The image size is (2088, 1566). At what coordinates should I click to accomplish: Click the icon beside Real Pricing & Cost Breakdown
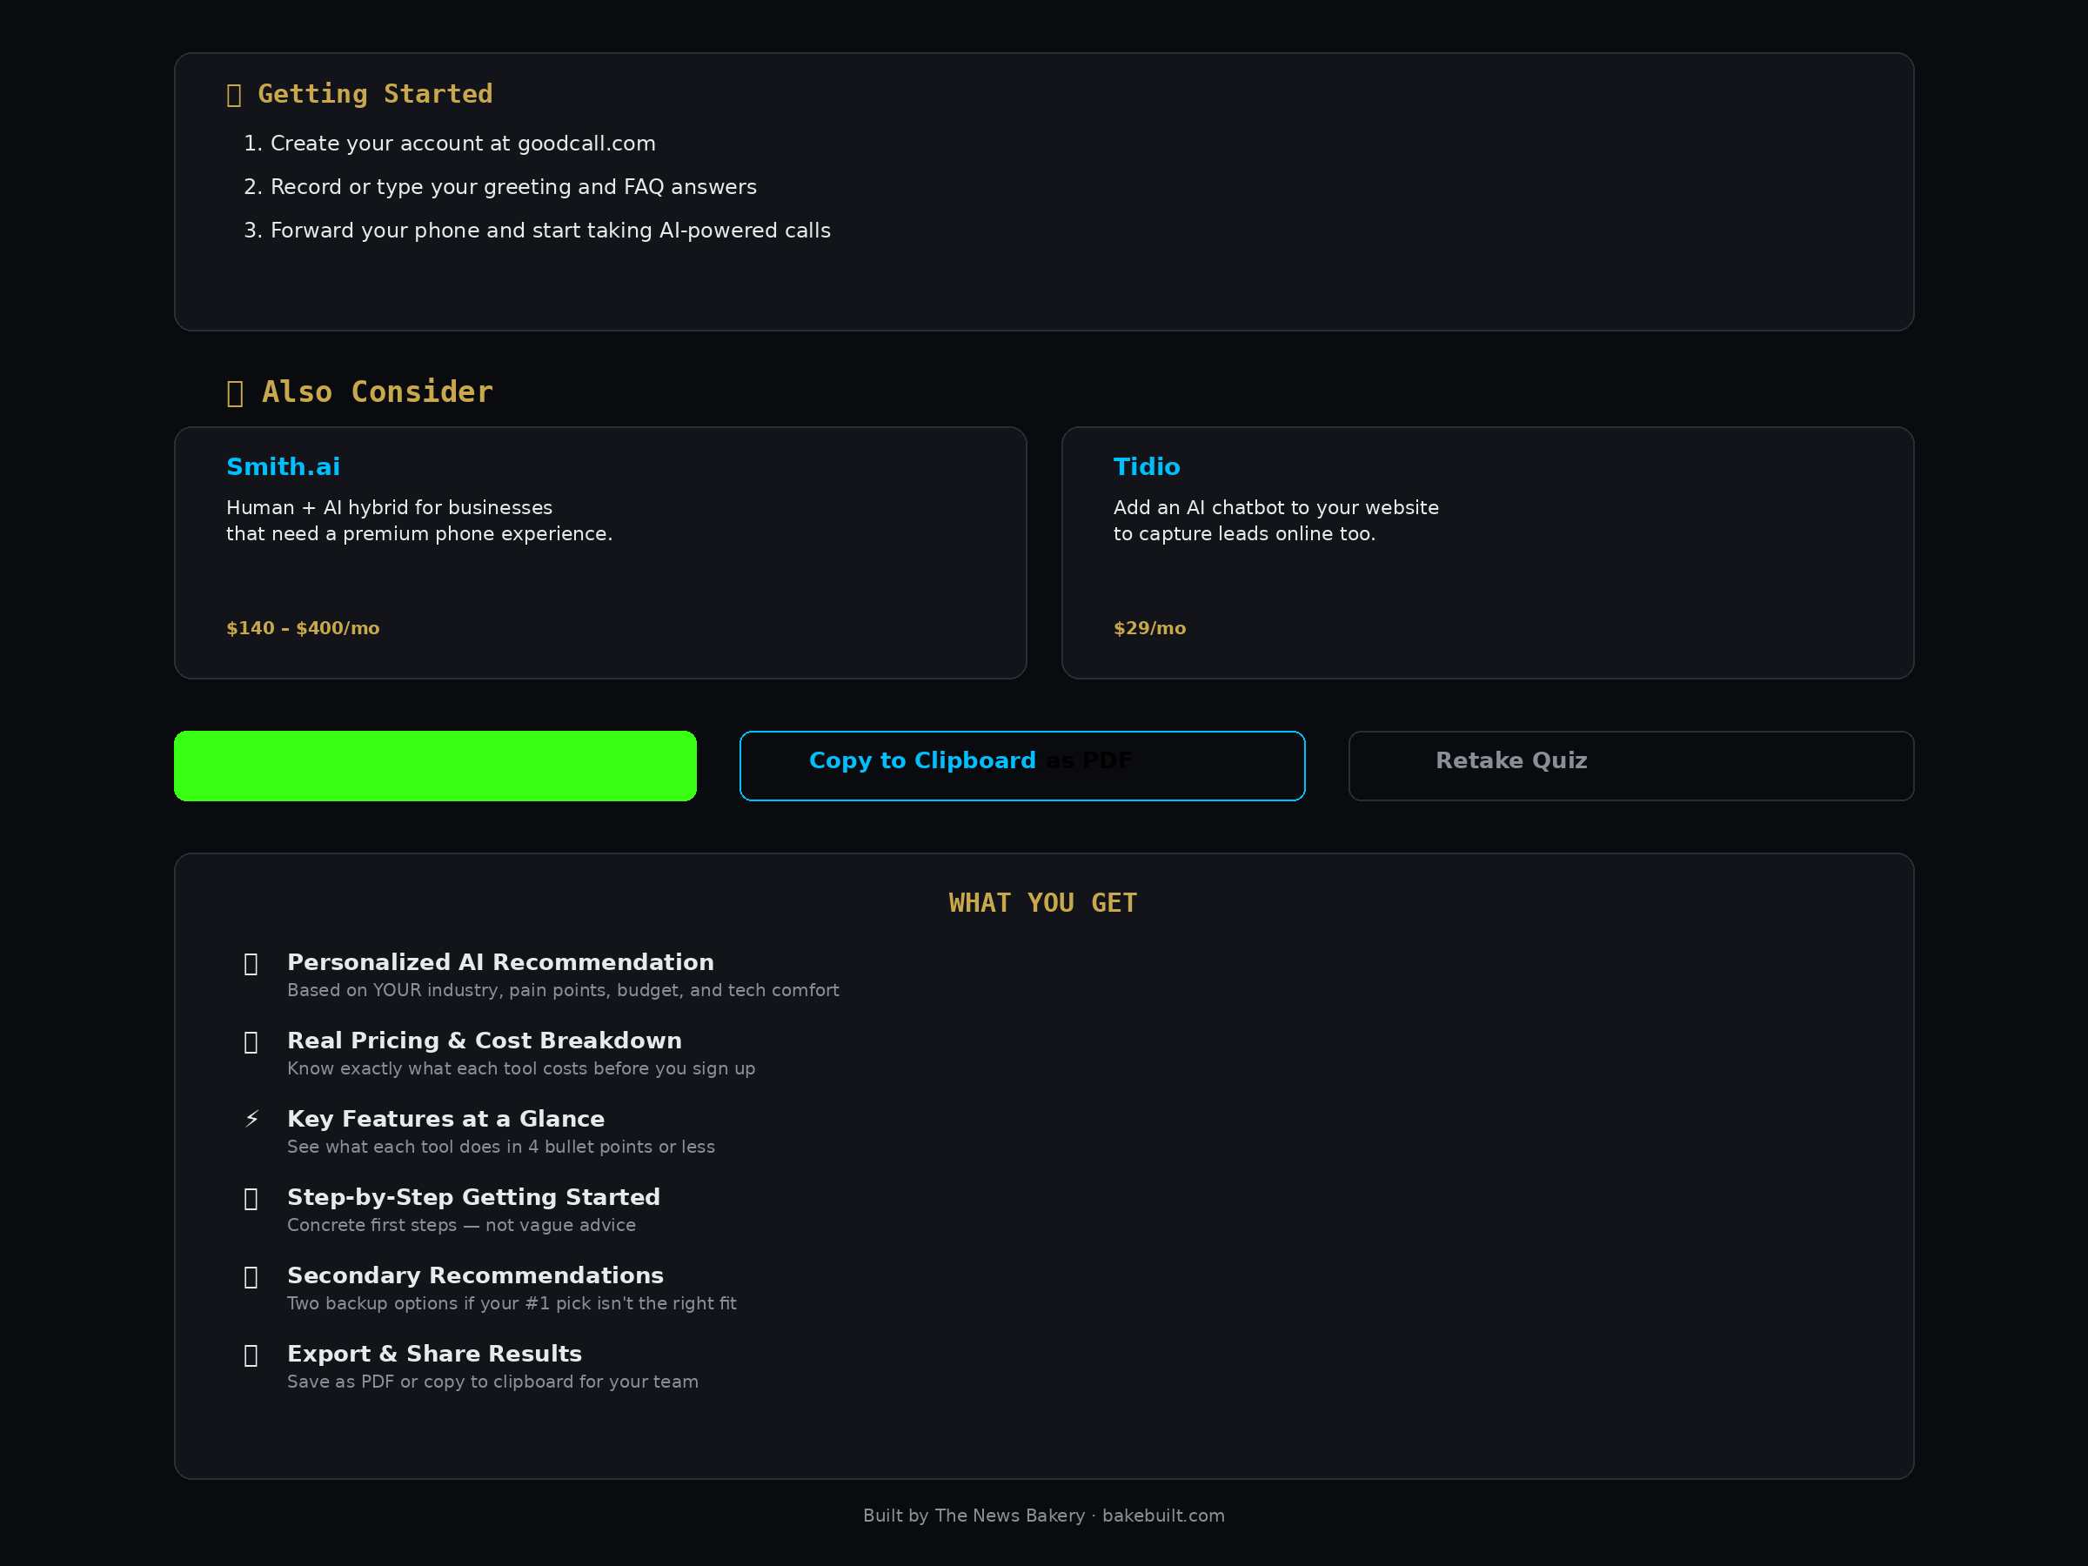coord(251,1042)
